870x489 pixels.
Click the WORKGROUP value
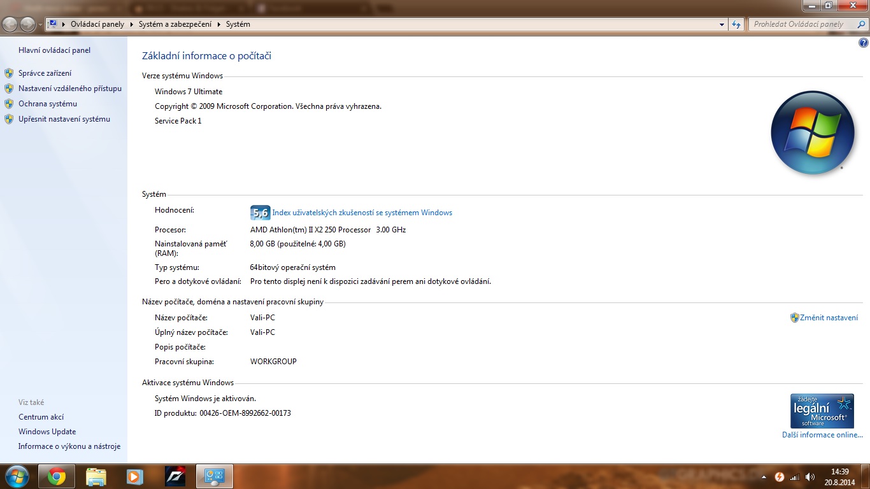click(x=273, y=362)
